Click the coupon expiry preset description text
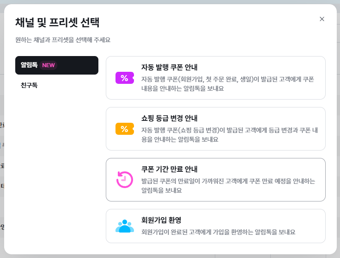This screenshot has height=258, width=340. click(x=228, y=186)
